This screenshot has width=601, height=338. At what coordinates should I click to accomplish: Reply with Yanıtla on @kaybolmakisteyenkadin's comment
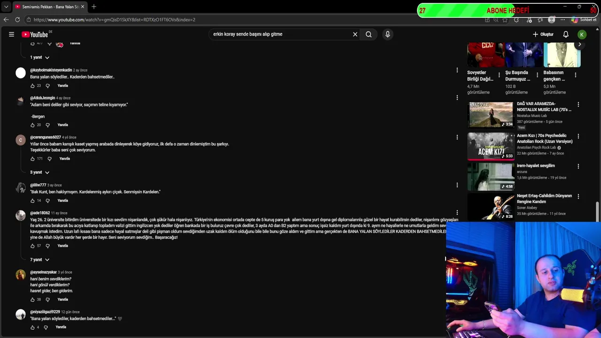(x=62, y=86)
